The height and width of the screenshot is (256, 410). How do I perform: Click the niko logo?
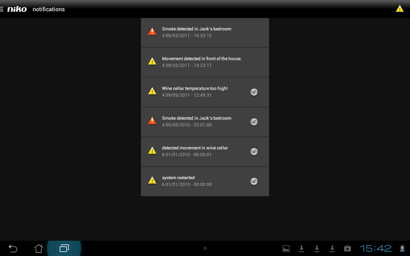(17, 9)
